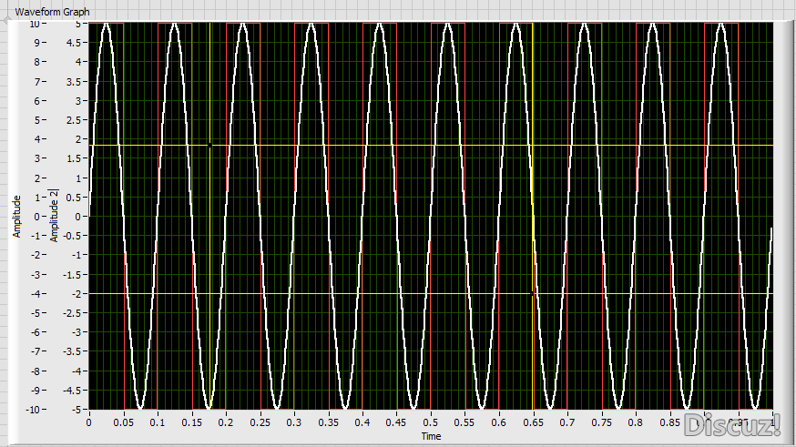
Task: Click the 0.4 tick on Time axis
Action: tap(362, 422)
